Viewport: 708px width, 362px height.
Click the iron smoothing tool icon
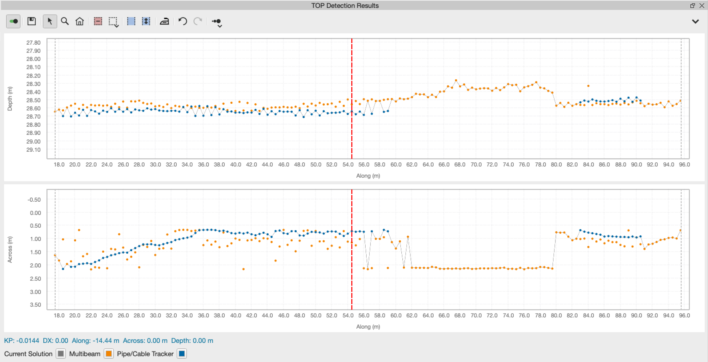164,21
